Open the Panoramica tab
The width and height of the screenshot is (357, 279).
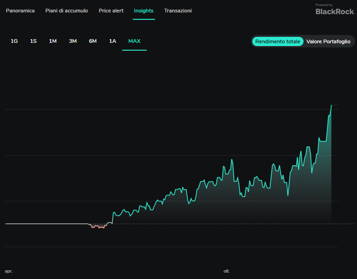20,11
